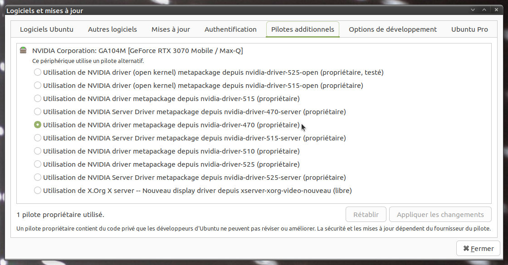
Task: Click the X icon on Fermer button
Action: tap(466, 248)
